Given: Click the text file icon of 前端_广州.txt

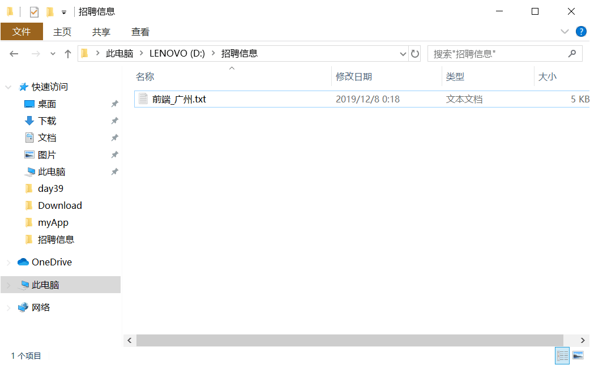Looking at the screenshot, I should 143,99.
